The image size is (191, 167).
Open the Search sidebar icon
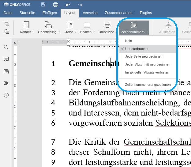(x=6, y=47)
